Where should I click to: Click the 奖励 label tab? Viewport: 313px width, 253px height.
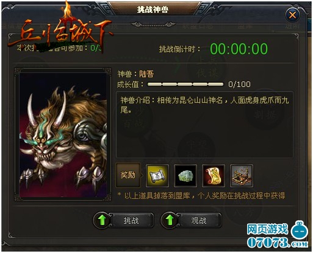click(128, 175)
